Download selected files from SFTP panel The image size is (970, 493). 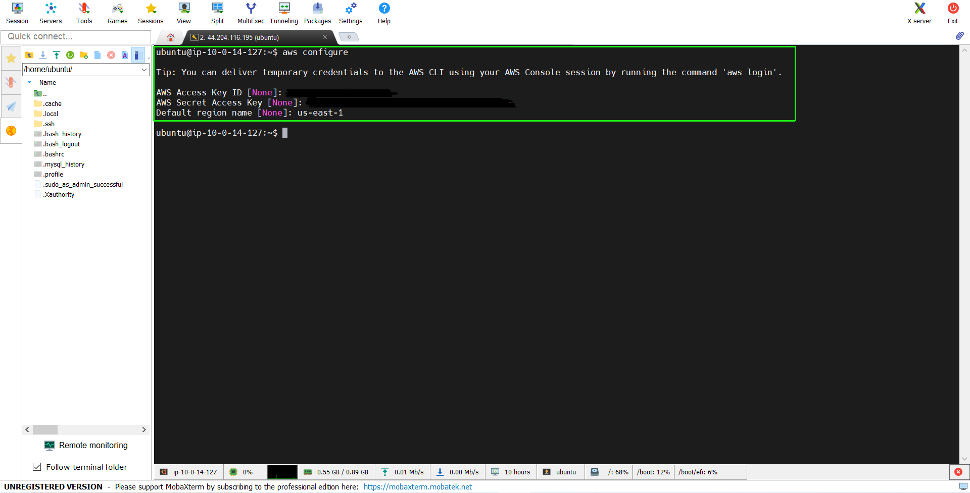[x=43, y=55]
